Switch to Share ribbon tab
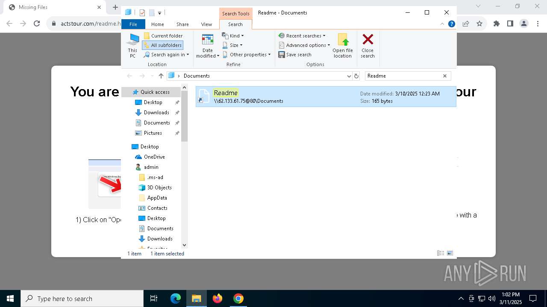The image size is (547, 307). pos(182,24)
